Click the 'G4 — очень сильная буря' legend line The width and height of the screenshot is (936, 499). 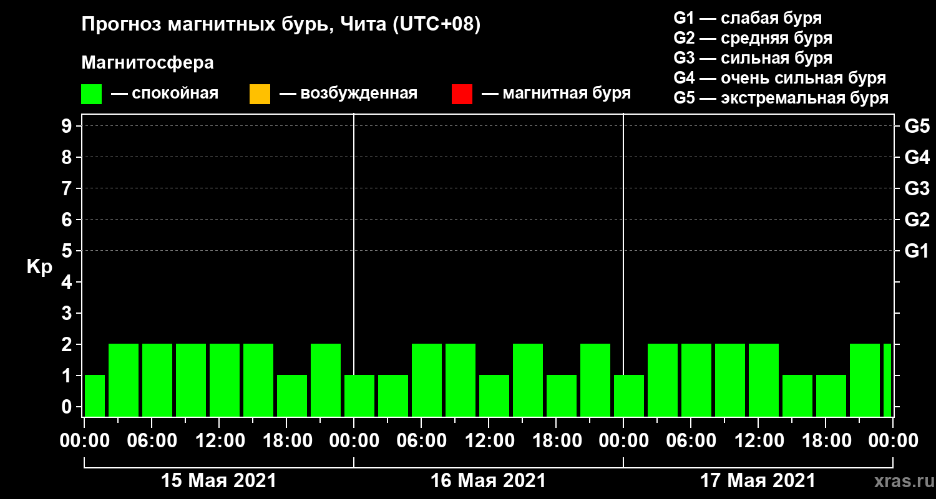(780, 78)
